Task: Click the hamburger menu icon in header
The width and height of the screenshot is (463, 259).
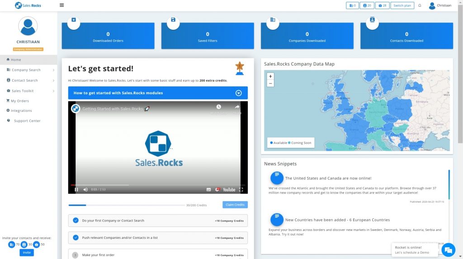Action: 61,5
